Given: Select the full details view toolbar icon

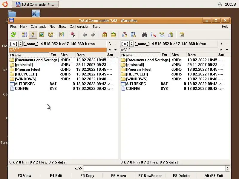Looking at the screenshot, I should [x=33, y=35].
